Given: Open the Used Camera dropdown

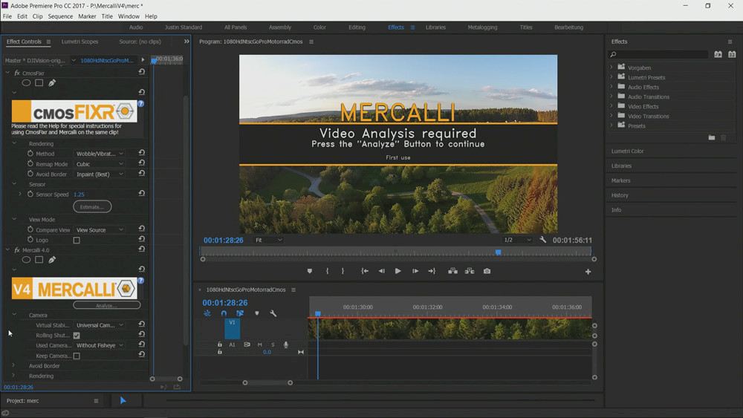Looking at the screenshot, I should 100,345.
